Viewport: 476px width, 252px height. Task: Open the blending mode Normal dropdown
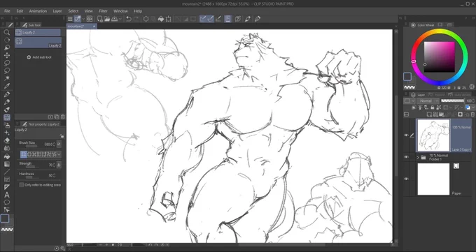click(x=428, y=101)
